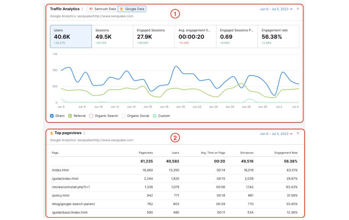Enable the Organic Search checkbox
The height and width of the screenshot is (220, 349).
[91, 116]
